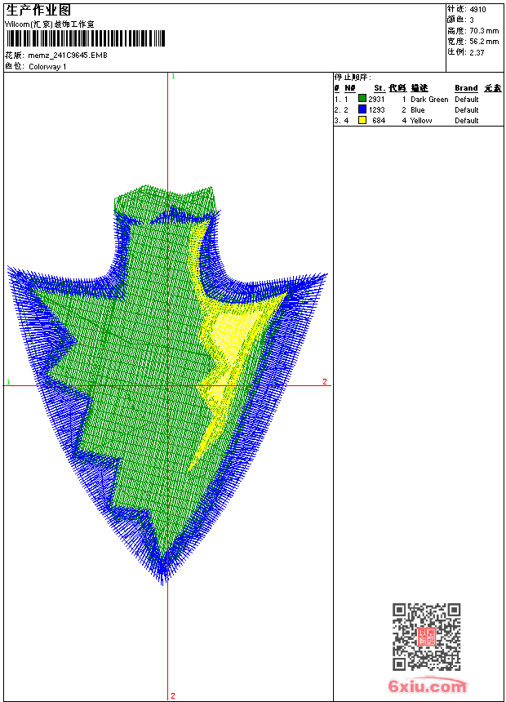Click the height value 70.3 mm

coord(484,30)
